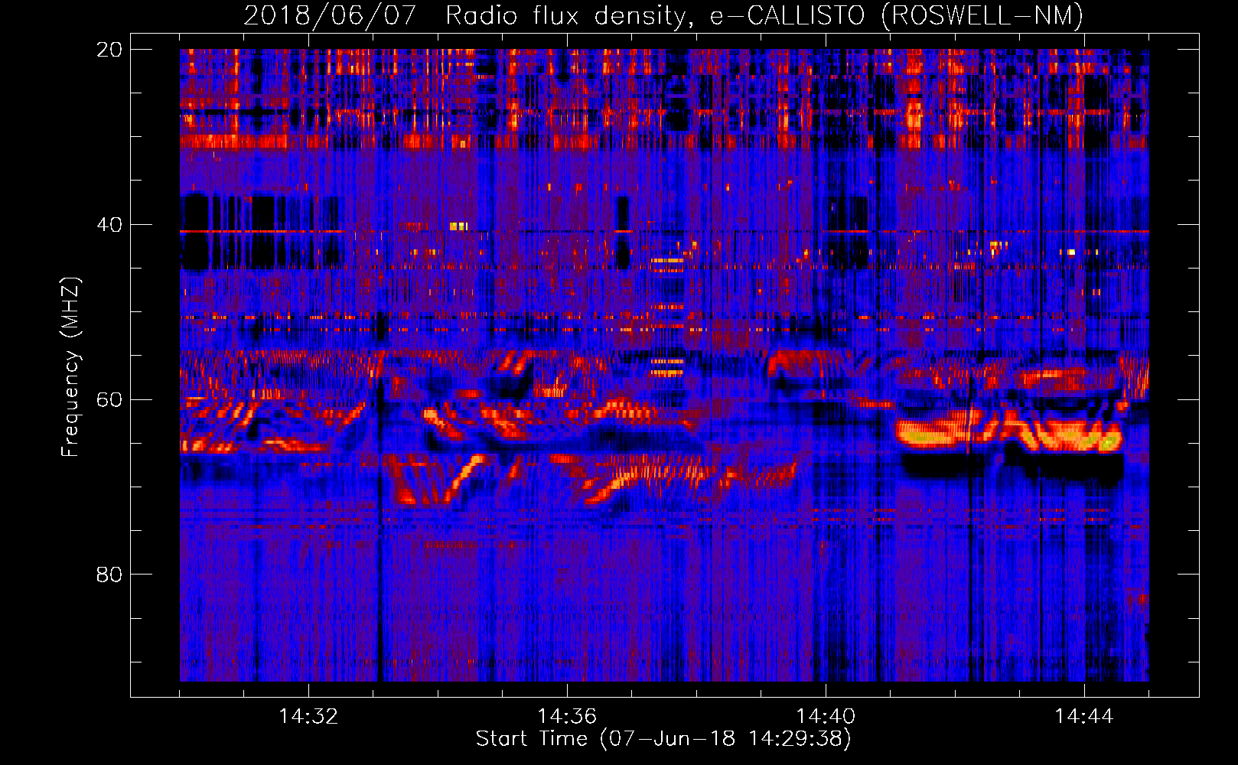
Task: Click the time tick label '14:36'
Action: pyautogui.click(x=567, y=717)
